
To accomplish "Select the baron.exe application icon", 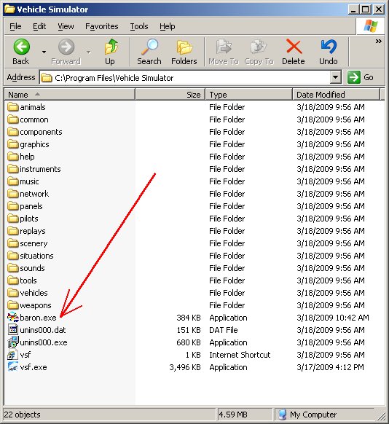I will [x=13, y=318].
